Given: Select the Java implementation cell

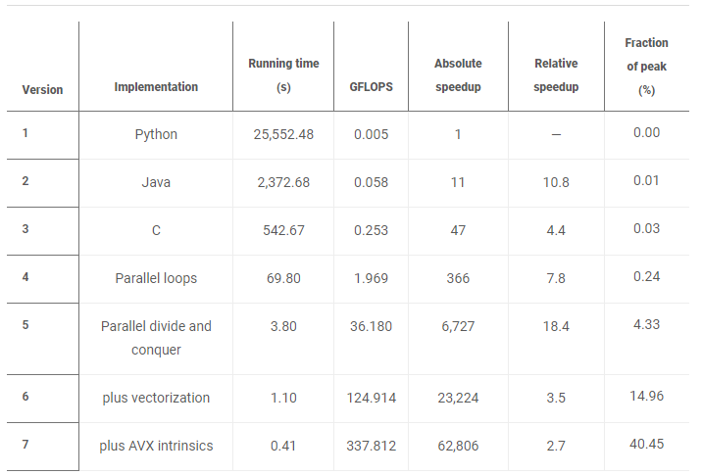Looking at the screenshot, I should (156, 182).
